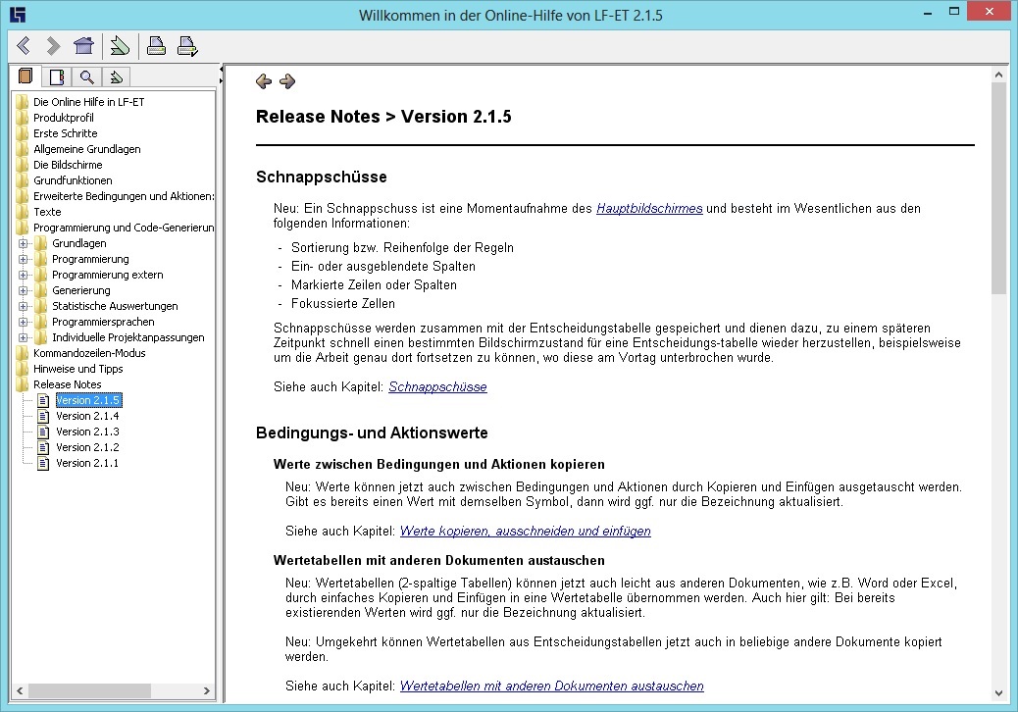The image size is (1018, 712).
Task: Click the Release Notes tree label
Action: pyautogui.click(x=68, y=384)
